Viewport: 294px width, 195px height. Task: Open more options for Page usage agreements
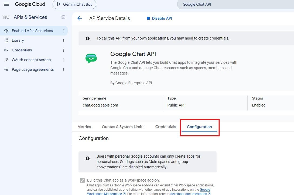[63, 70]
